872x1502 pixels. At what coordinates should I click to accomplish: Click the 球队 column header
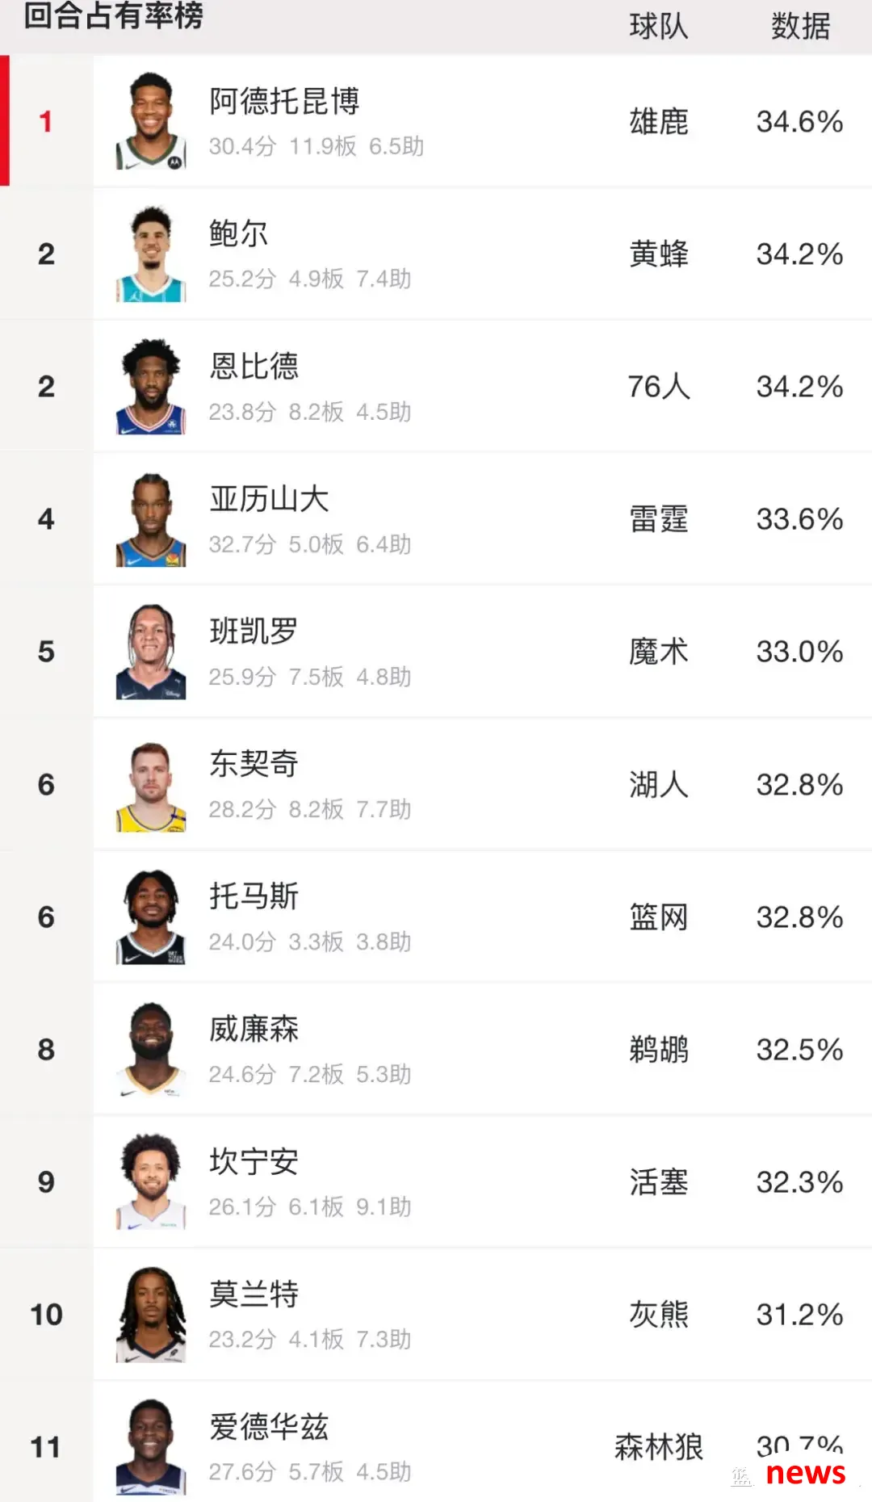click(x=659, y=27)
